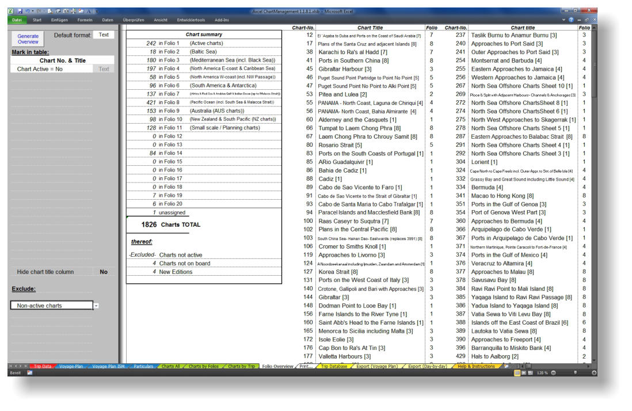
Task: Toggle Default format Text value cell
Action: pyautogui.click(x=104, y=35)
